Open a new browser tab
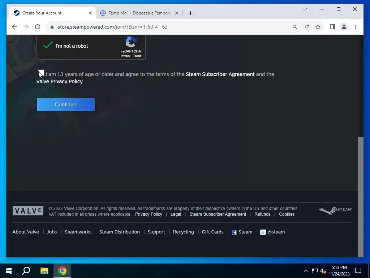The width and height of the screenshot is (370, 278). [x=190, y=13]
